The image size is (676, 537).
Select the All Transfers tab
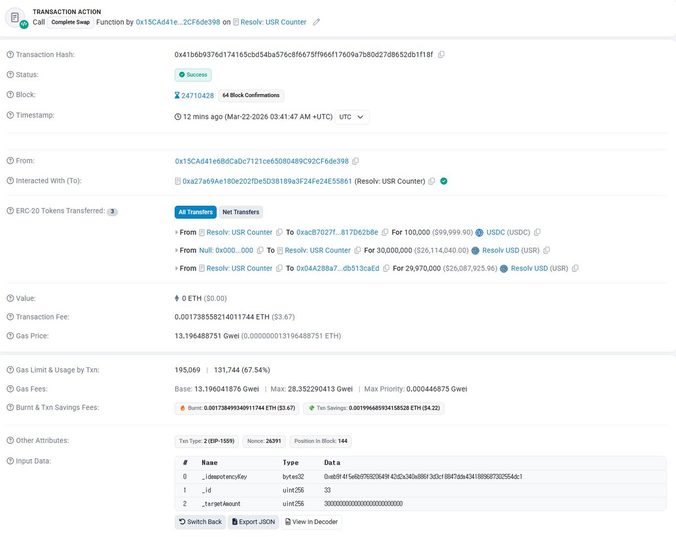click(x=195, y=212)
